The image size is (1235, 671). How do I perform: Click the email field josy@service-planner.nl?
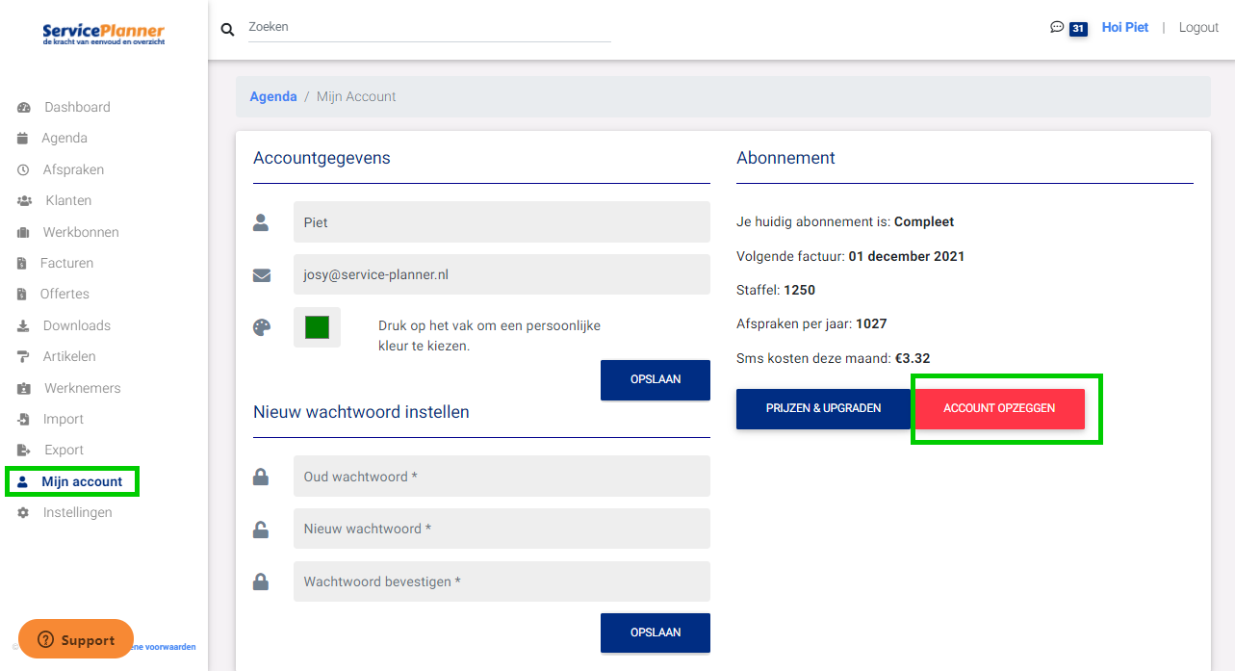[502, 274]
